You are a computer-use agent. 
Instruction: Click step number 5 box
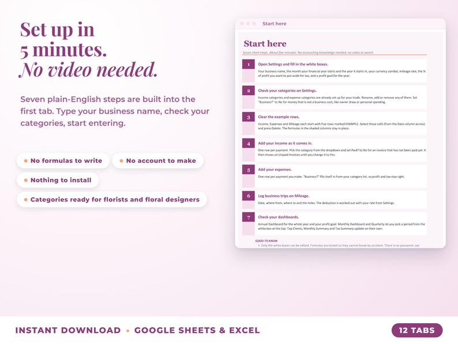coord(248,170)
